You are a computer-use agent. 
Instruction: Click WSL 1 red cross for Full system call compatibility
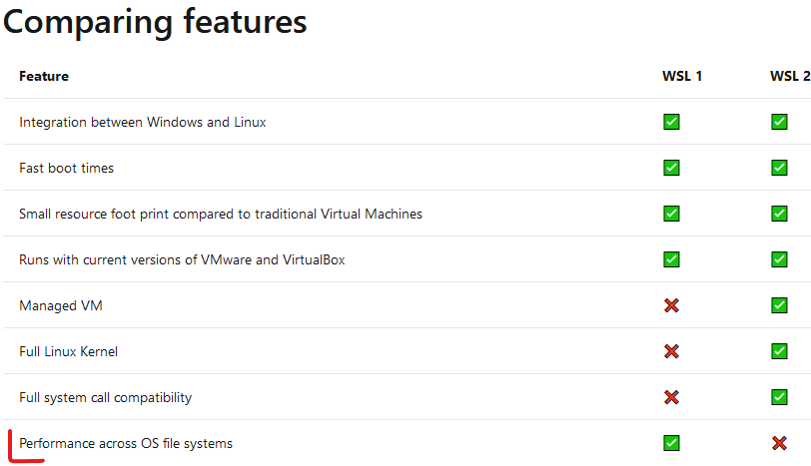tap(671, 397)
